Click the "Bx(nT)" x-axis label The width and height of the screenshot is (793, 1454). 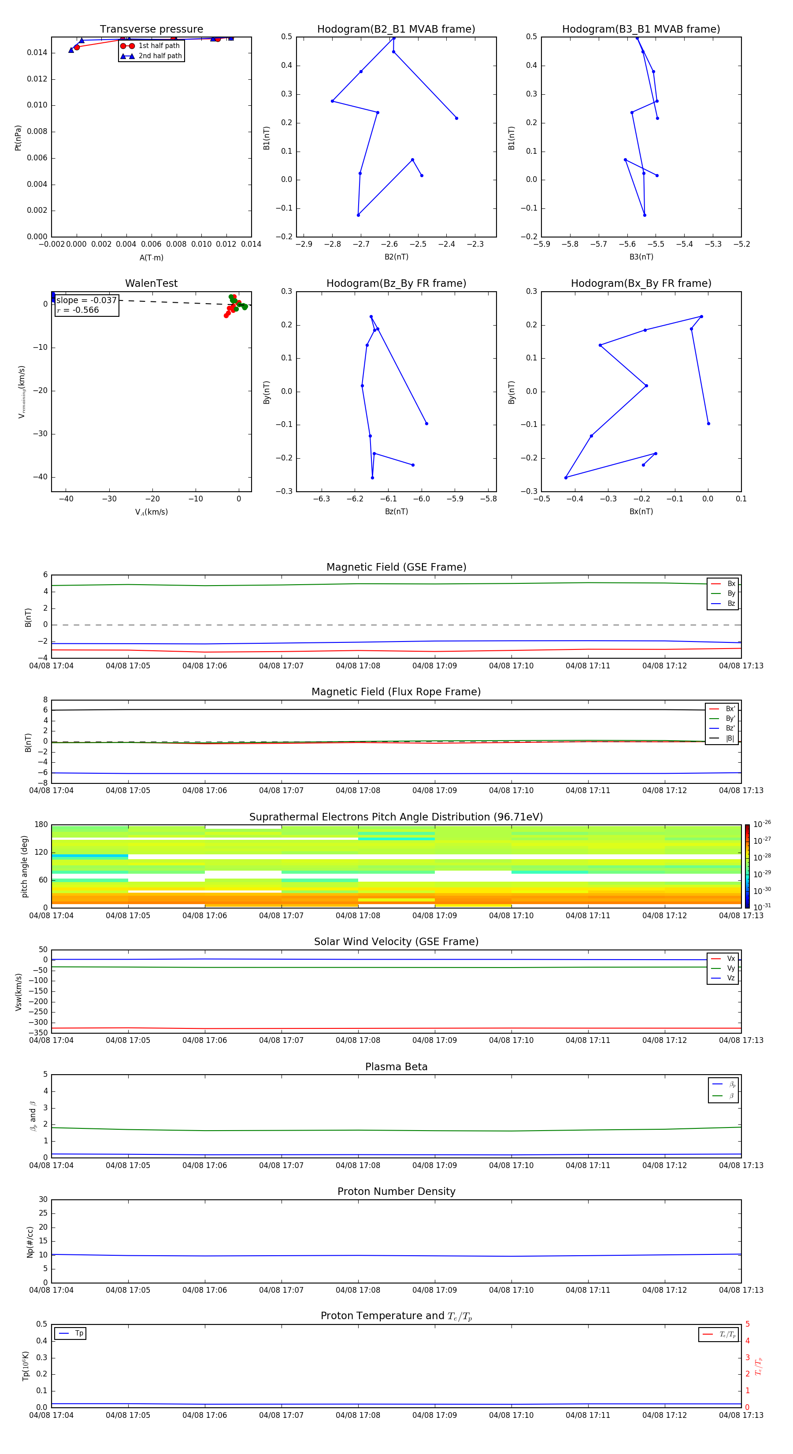641,512
